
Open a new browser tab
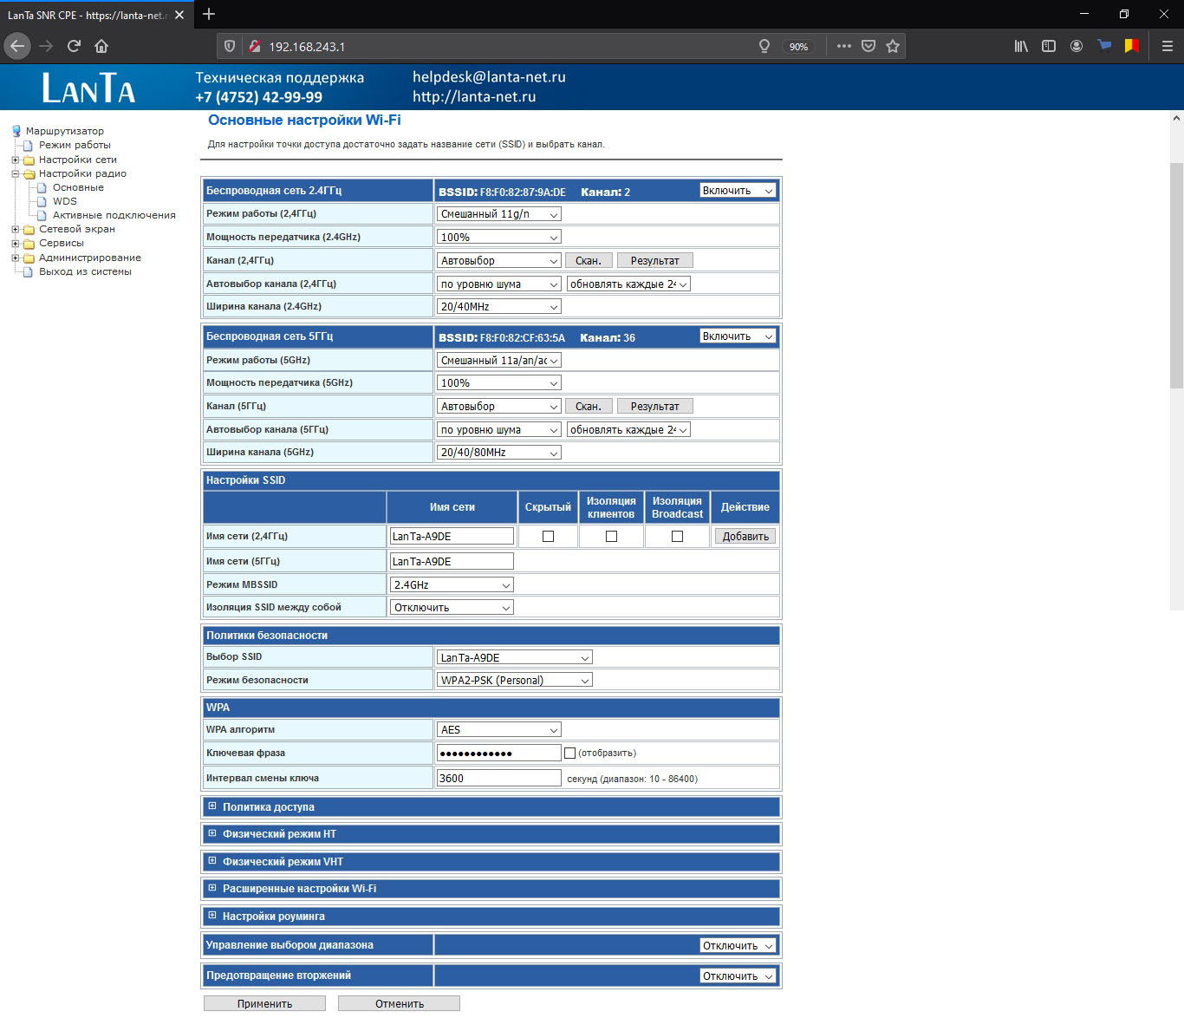[209, 14]
